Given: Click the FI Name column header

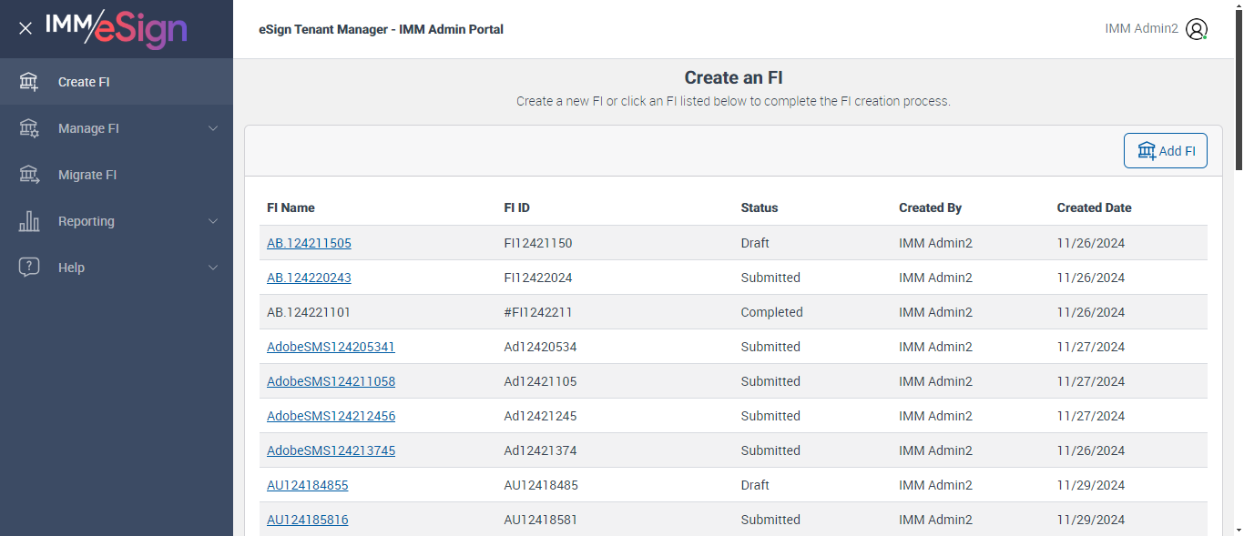Looking at the screenshot, I should 291,207.
